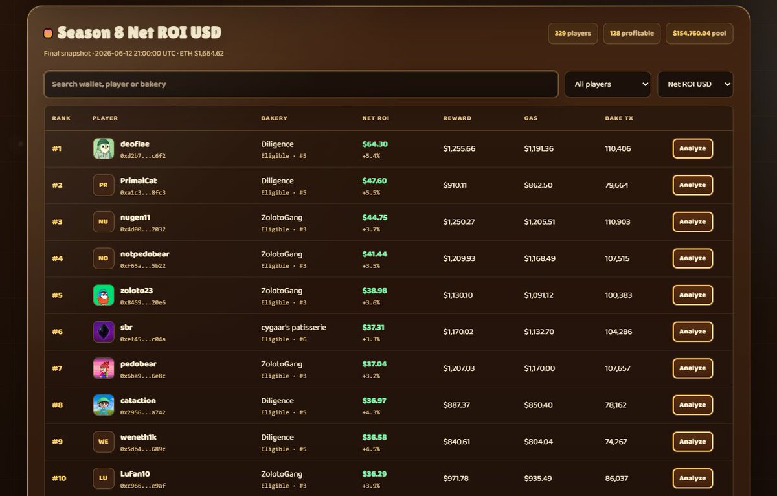Click the 128 profitable badge

point(632,33)
